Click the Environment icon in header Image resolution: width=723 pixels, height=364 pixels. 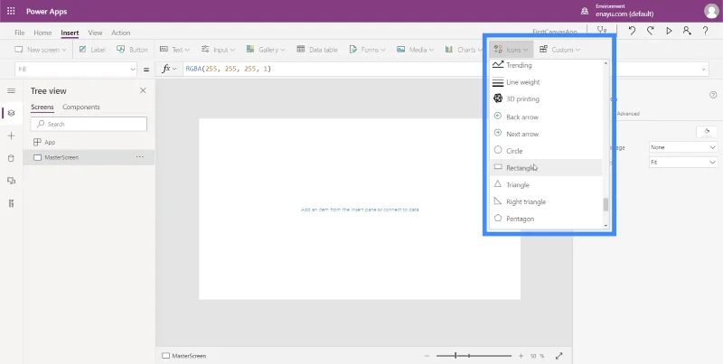coord(585,11)
